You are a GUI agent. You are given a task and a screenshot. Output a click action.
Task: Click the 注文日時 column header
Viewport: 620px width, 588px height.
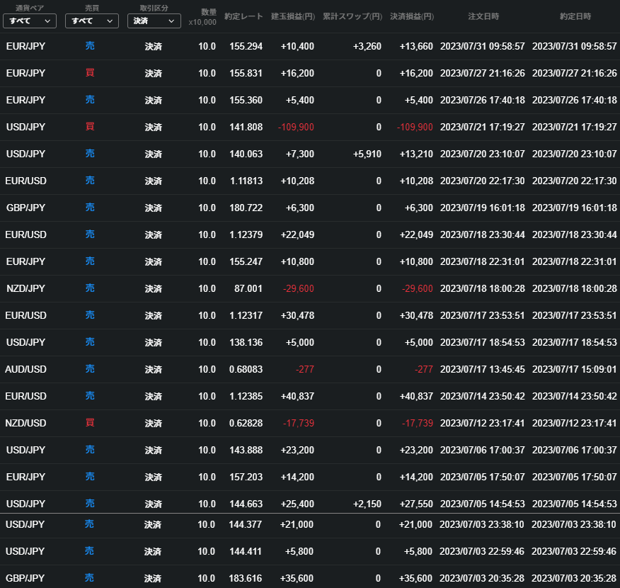[483, 16]
